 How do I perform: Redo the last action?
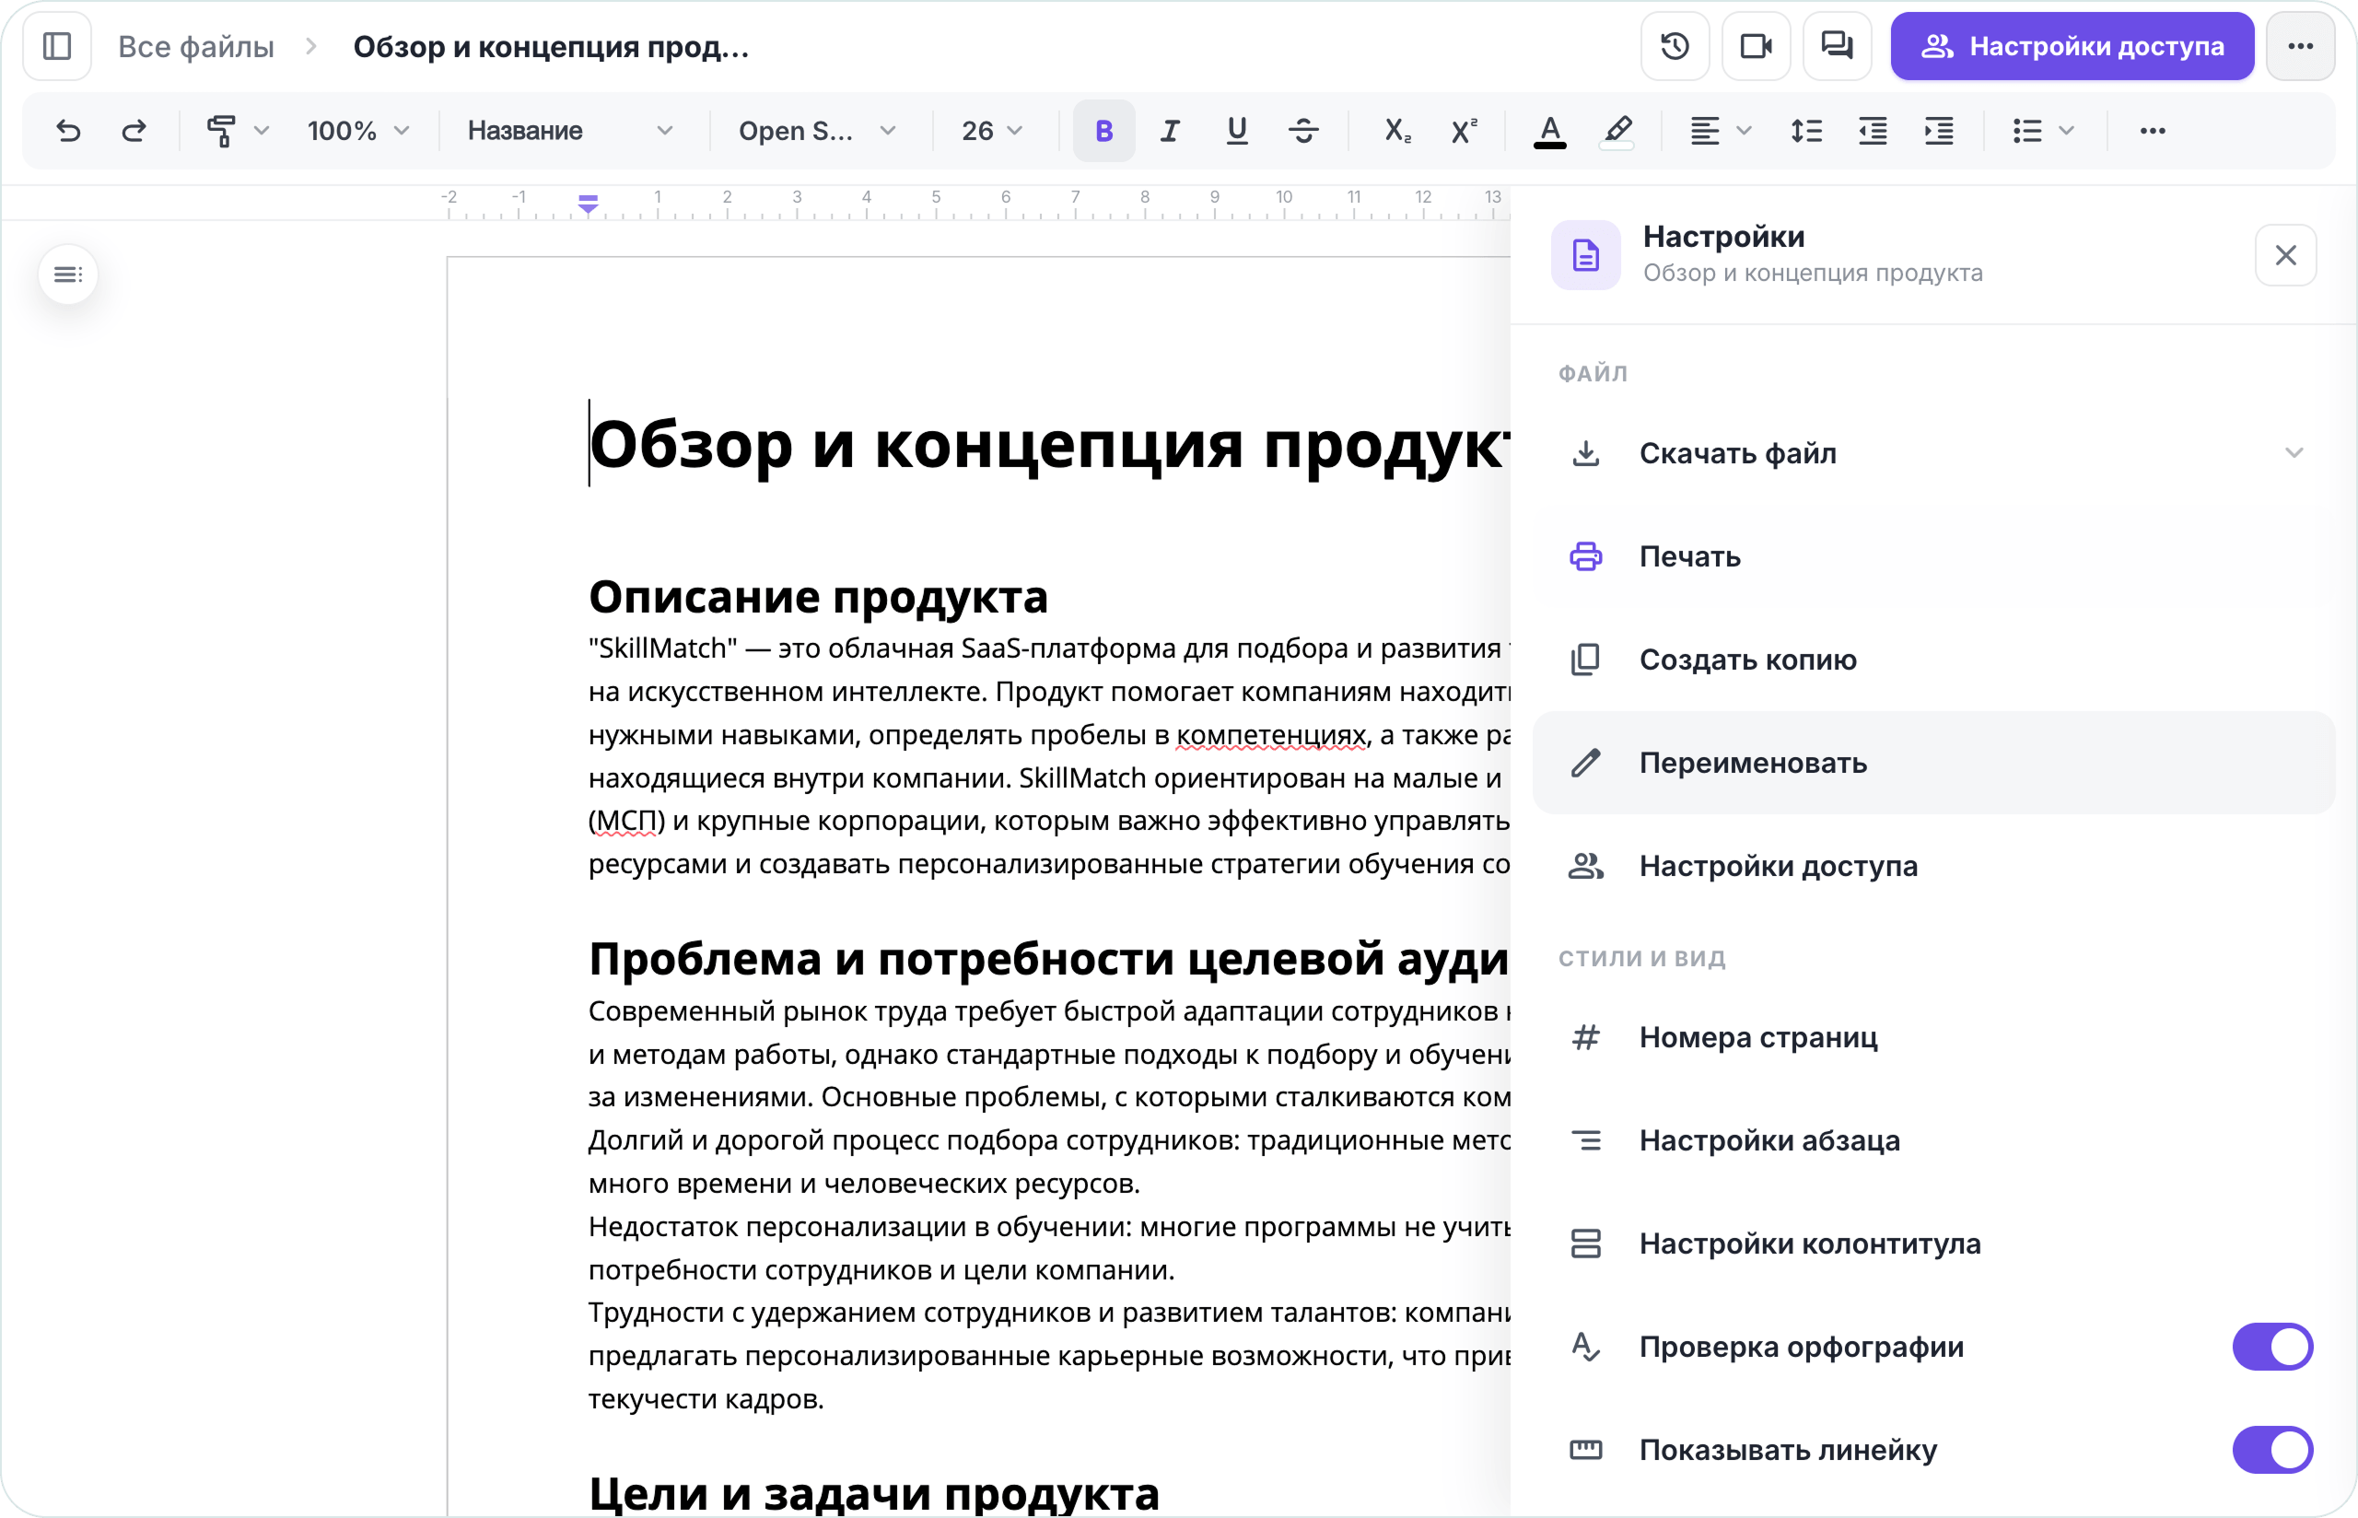point(134,130)
